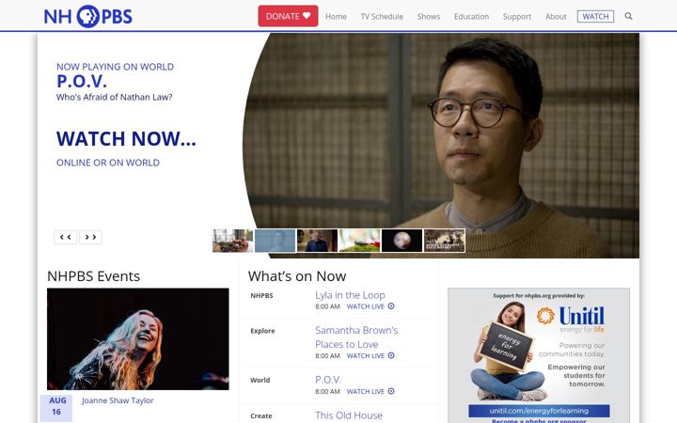Screen dimensions: 677x423
Task: Select fifth thumbnail showing a planet
Action: click(x=402, y=241)
